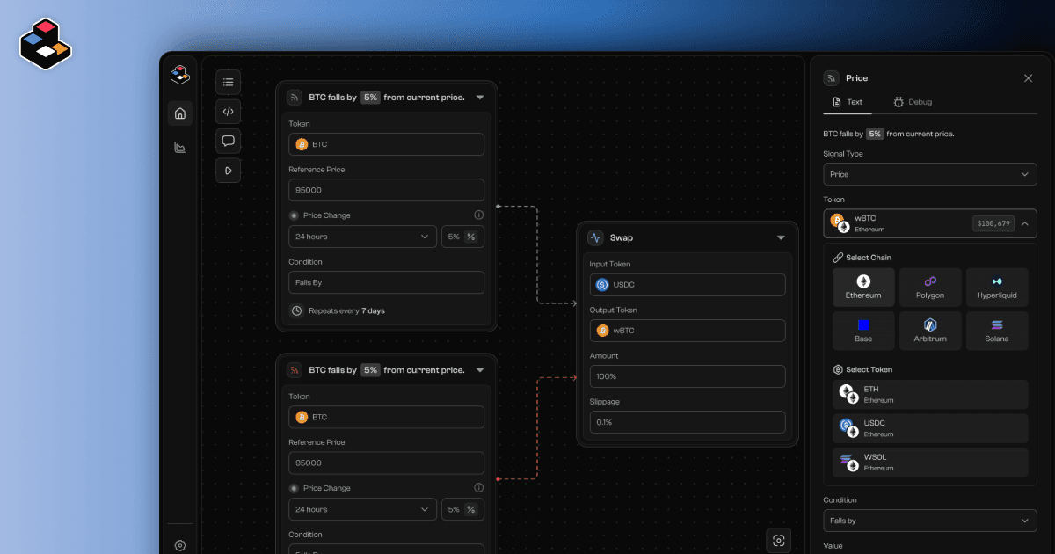Select the Hyperliquid chain
Image resolution: width=1055 pixels, height=554 pixels.
(997, 288)
